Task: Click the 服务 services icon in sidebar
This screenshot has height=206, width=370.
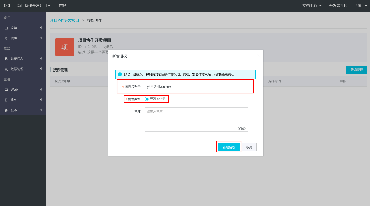Action: tap(6, 110)
